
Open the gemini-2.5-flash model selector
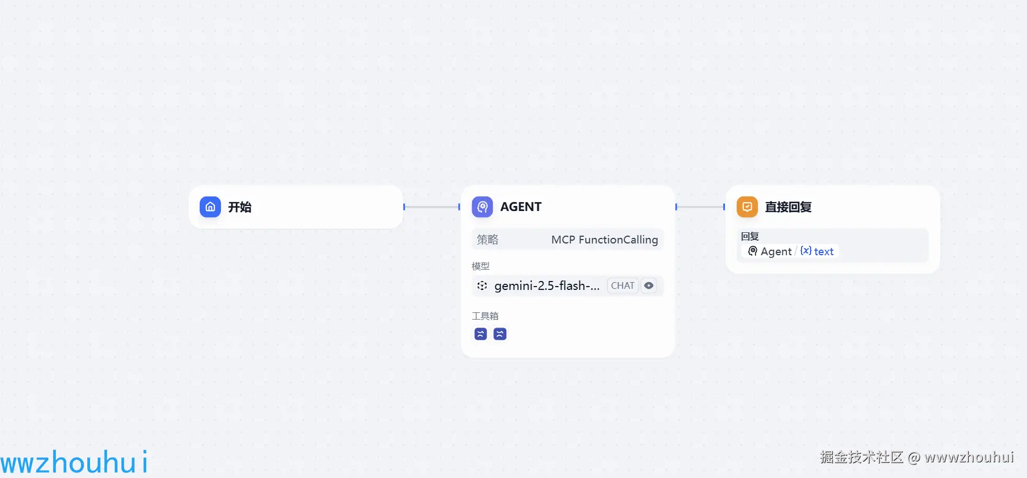547,286
